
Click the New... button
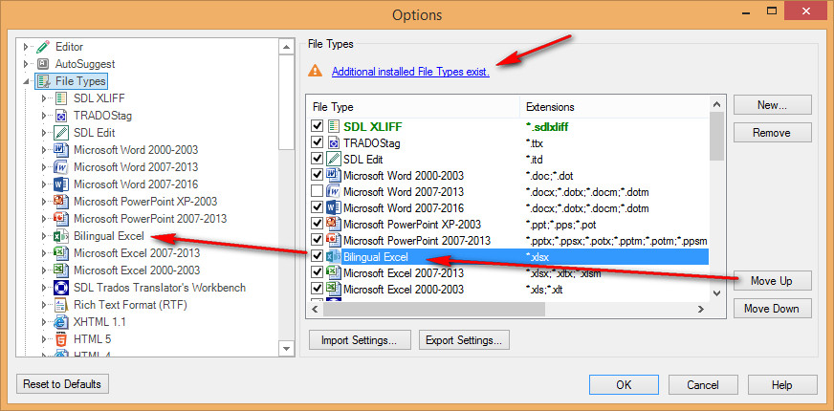772,105
